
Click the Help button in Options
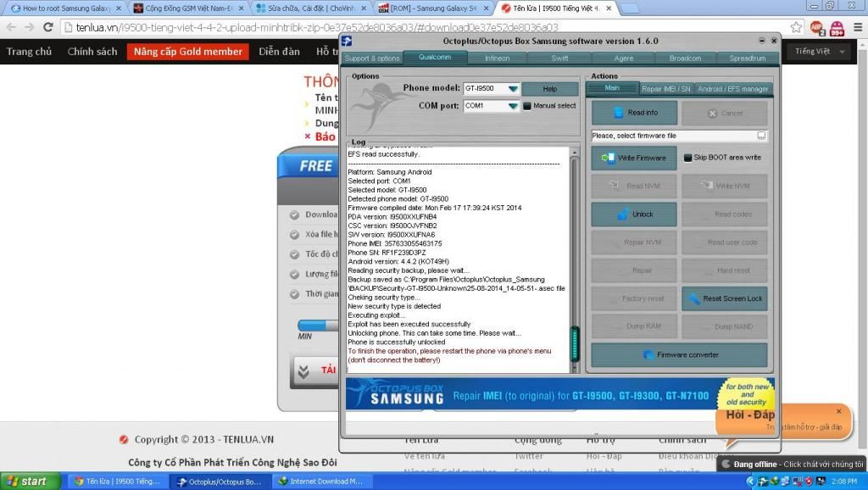549,88
